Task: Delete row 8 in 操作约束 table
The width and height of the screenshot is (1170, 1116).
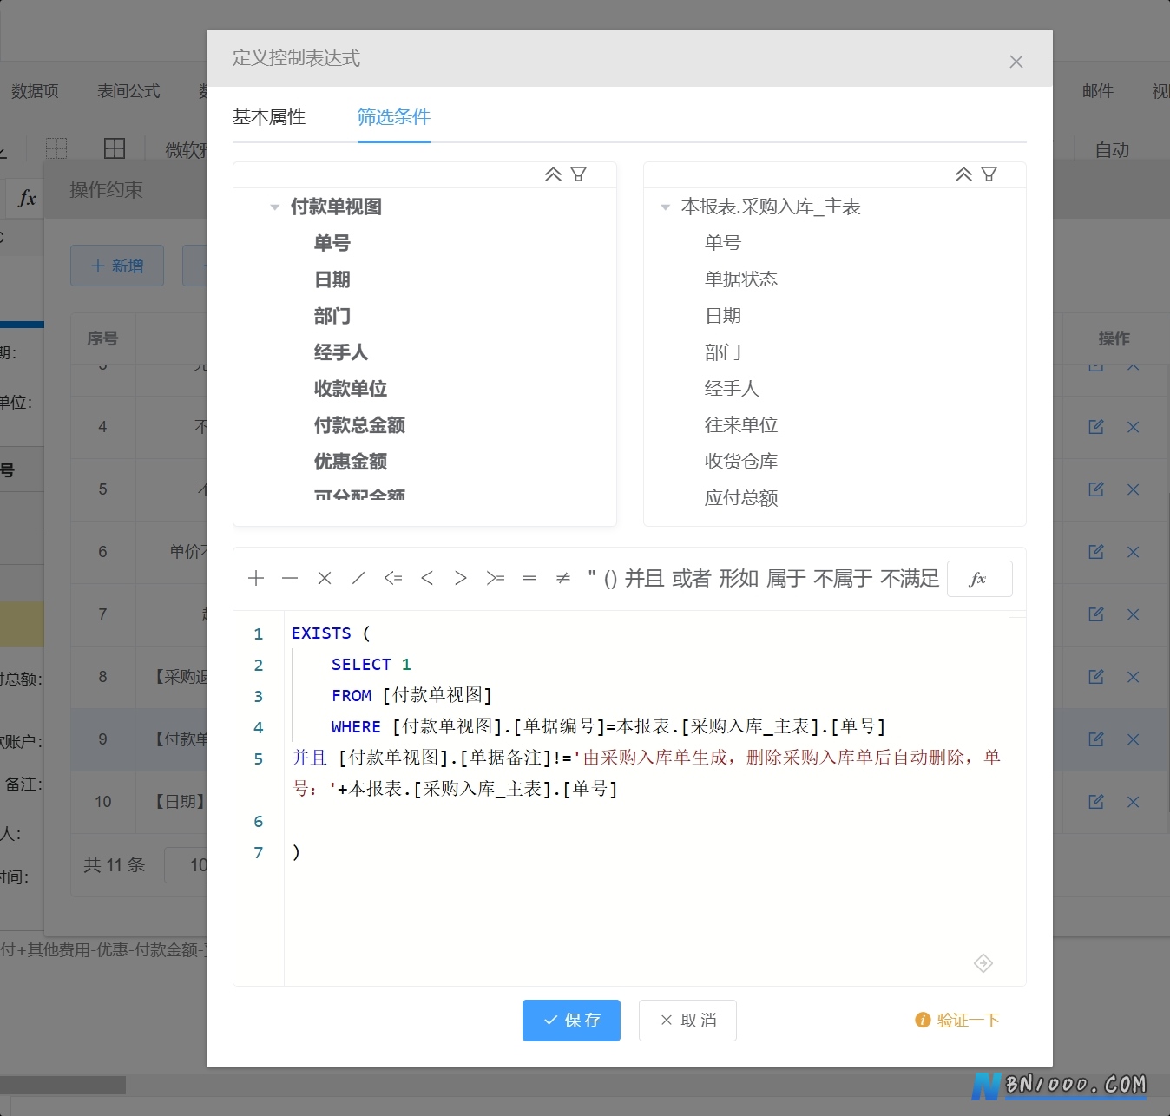Action: pyautogui.click(x=1133, y=677)
